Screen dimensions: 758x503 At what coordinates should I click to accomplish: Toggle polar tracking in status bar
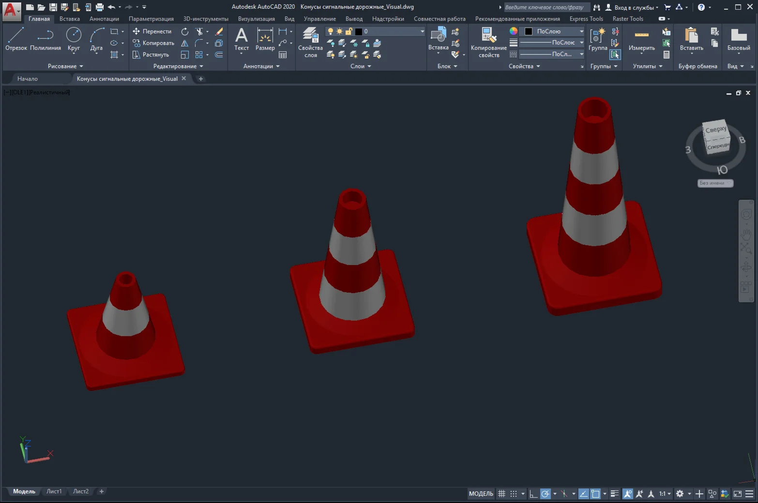[546, 494]
